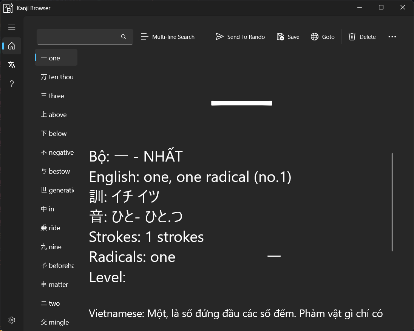414x331 pixels.
Task: Delete the selected kanji entry
Action: click(362, 37)
